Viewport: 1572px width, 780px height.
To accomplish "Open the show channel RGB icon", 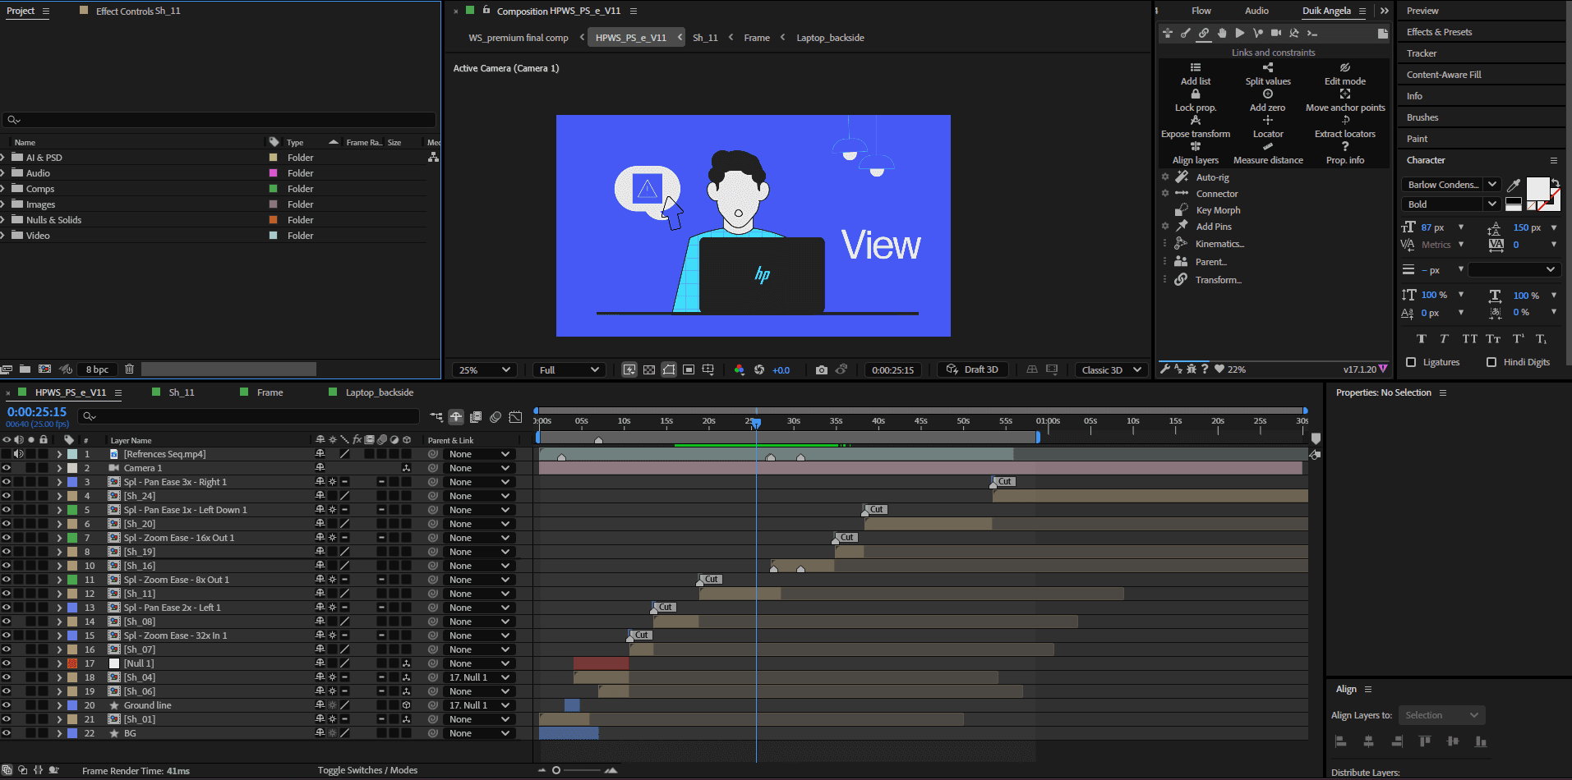I will click(739, 369).
